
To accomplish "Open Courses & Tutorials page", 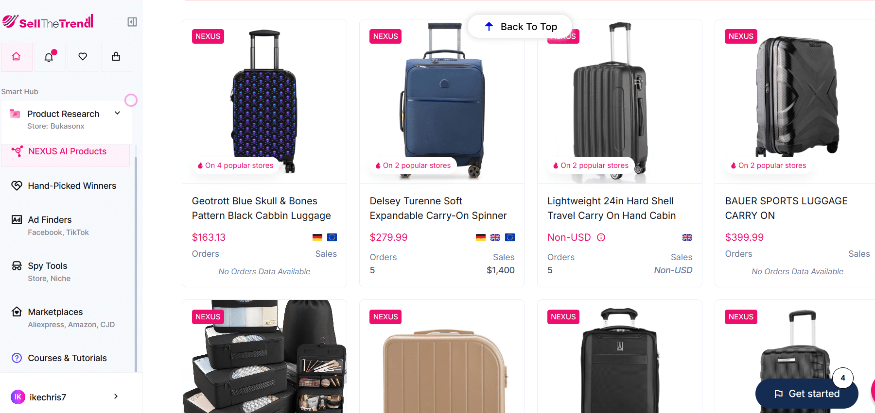I will coord(67,358).
